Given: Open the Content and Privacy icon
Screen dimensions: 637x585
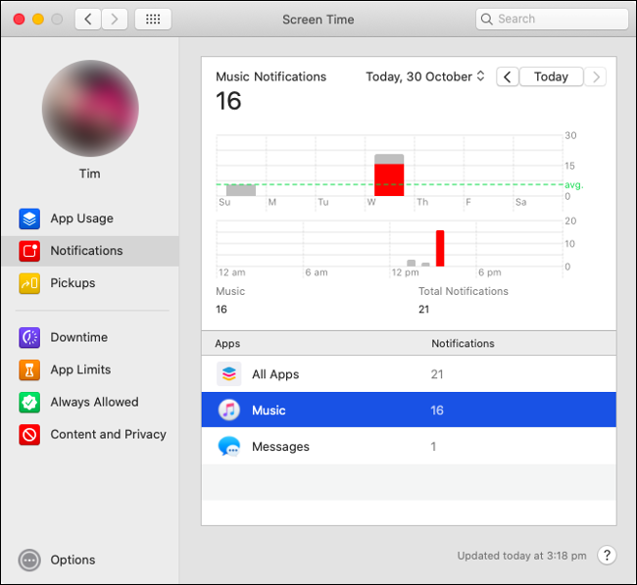Looking at the screenshot, I should [x=29, y=435].
